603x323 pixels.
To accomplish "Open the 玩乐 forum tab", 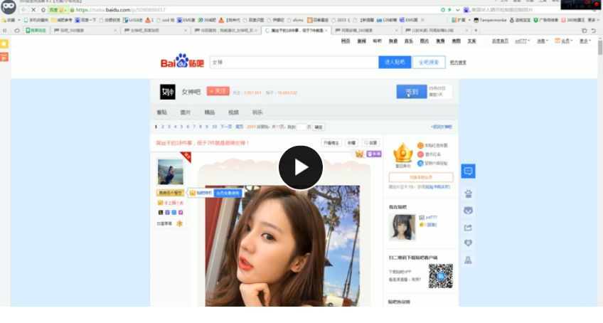I will point(257,112).
